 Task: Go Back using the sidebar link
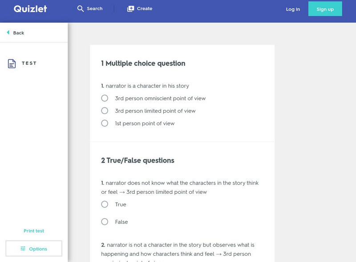point(19,33)
